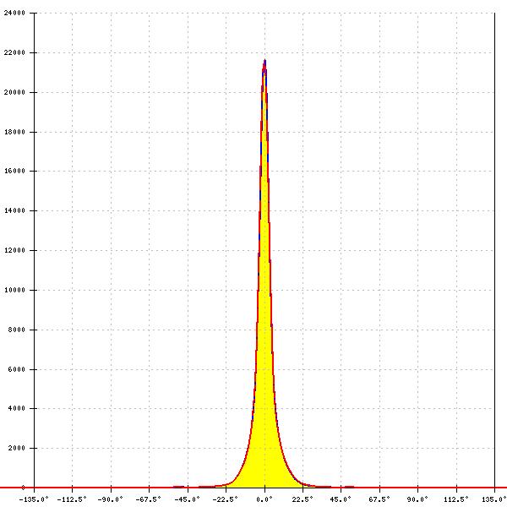This screenshot has height=507, width=507.
Task: Click the 2000 y-axis label
Action: pos(17,448)
